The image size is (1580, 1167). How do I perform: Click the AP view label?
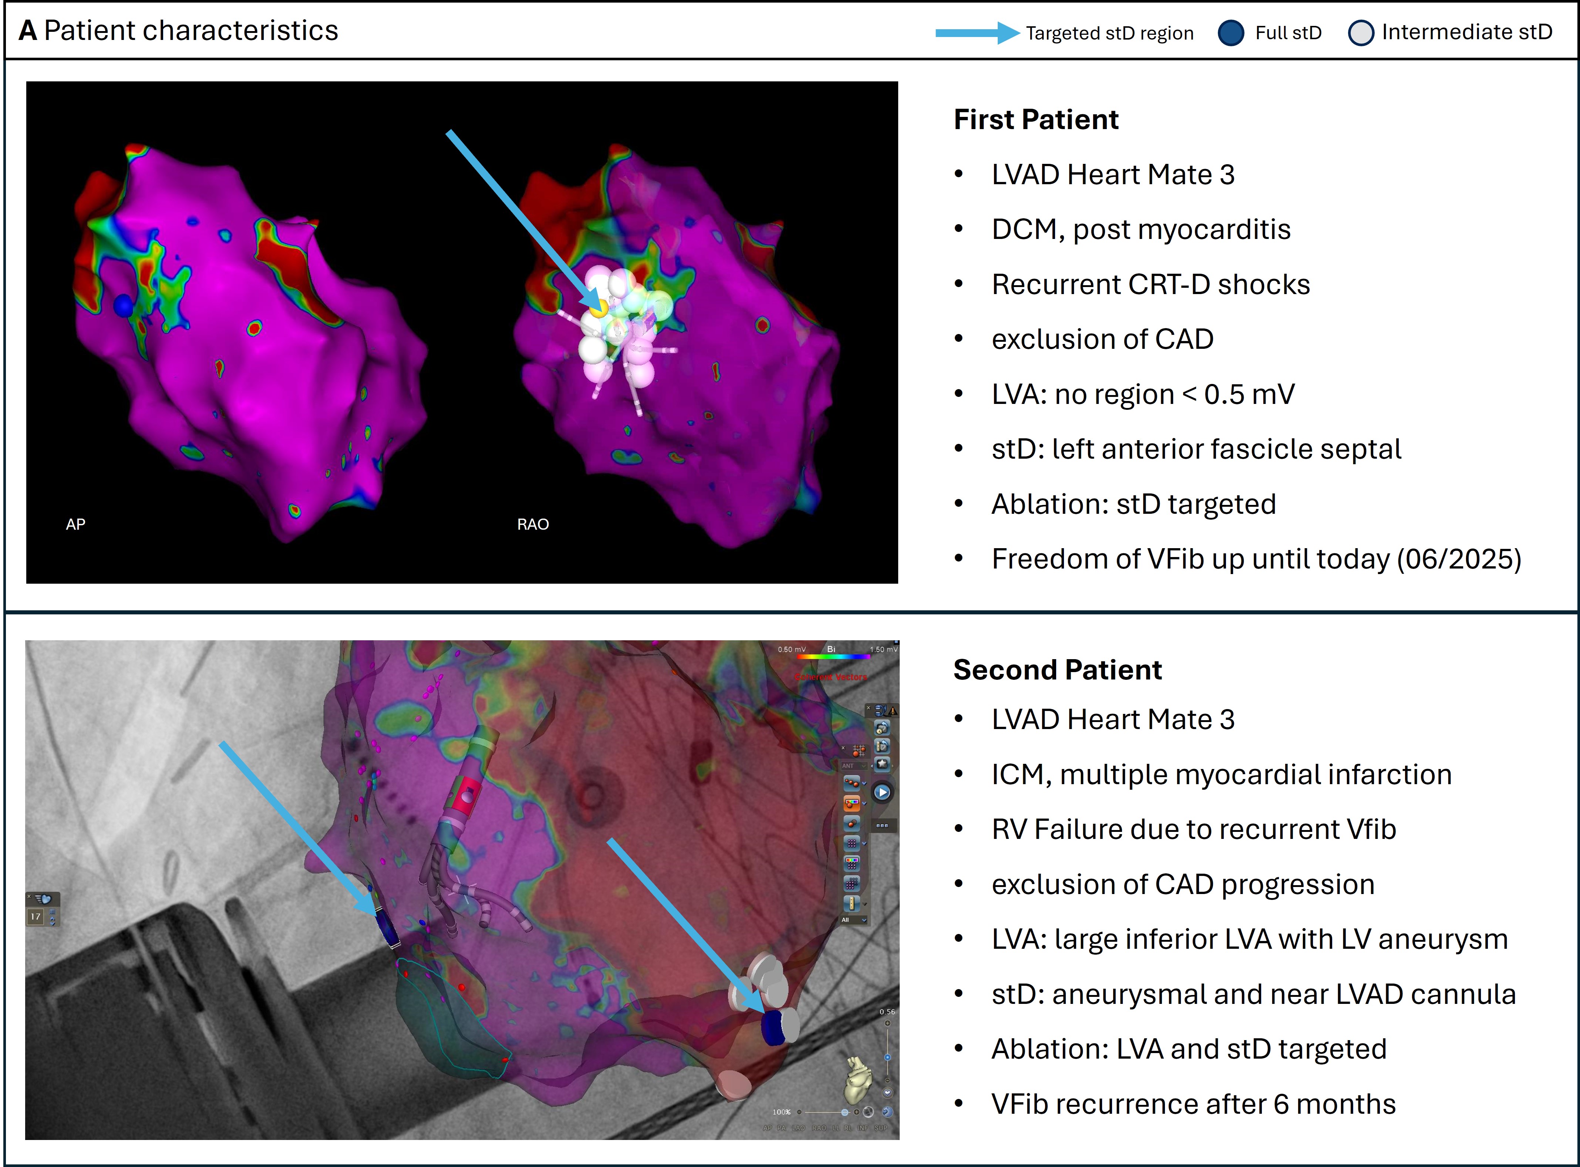[x=768, y=1128]
